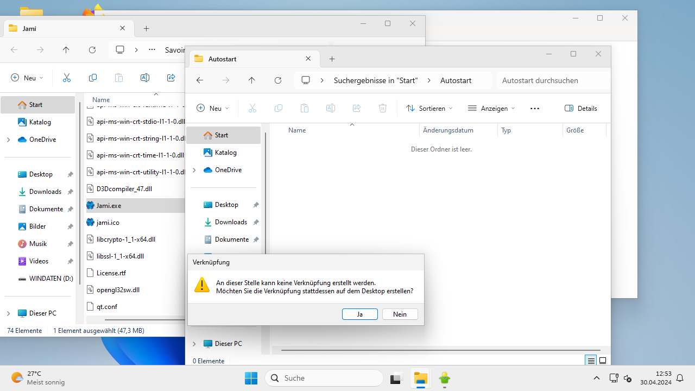The width and height of the screenshot is (695, 391).
Task: Add a new tab in the Jami window
Action: [147, 28]
